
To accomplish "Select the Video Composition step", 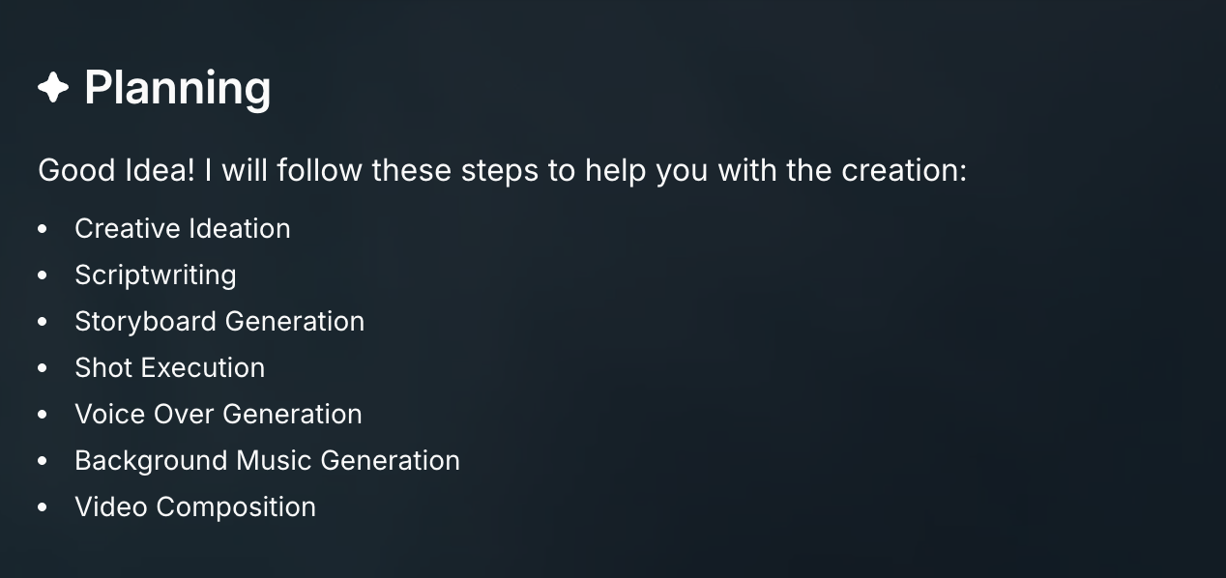I will coord(195,506).
